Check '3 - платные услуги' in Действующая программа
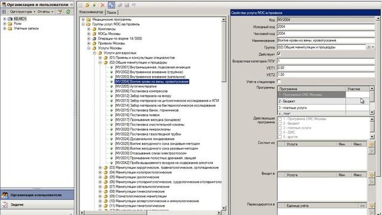 click(280, 128)
